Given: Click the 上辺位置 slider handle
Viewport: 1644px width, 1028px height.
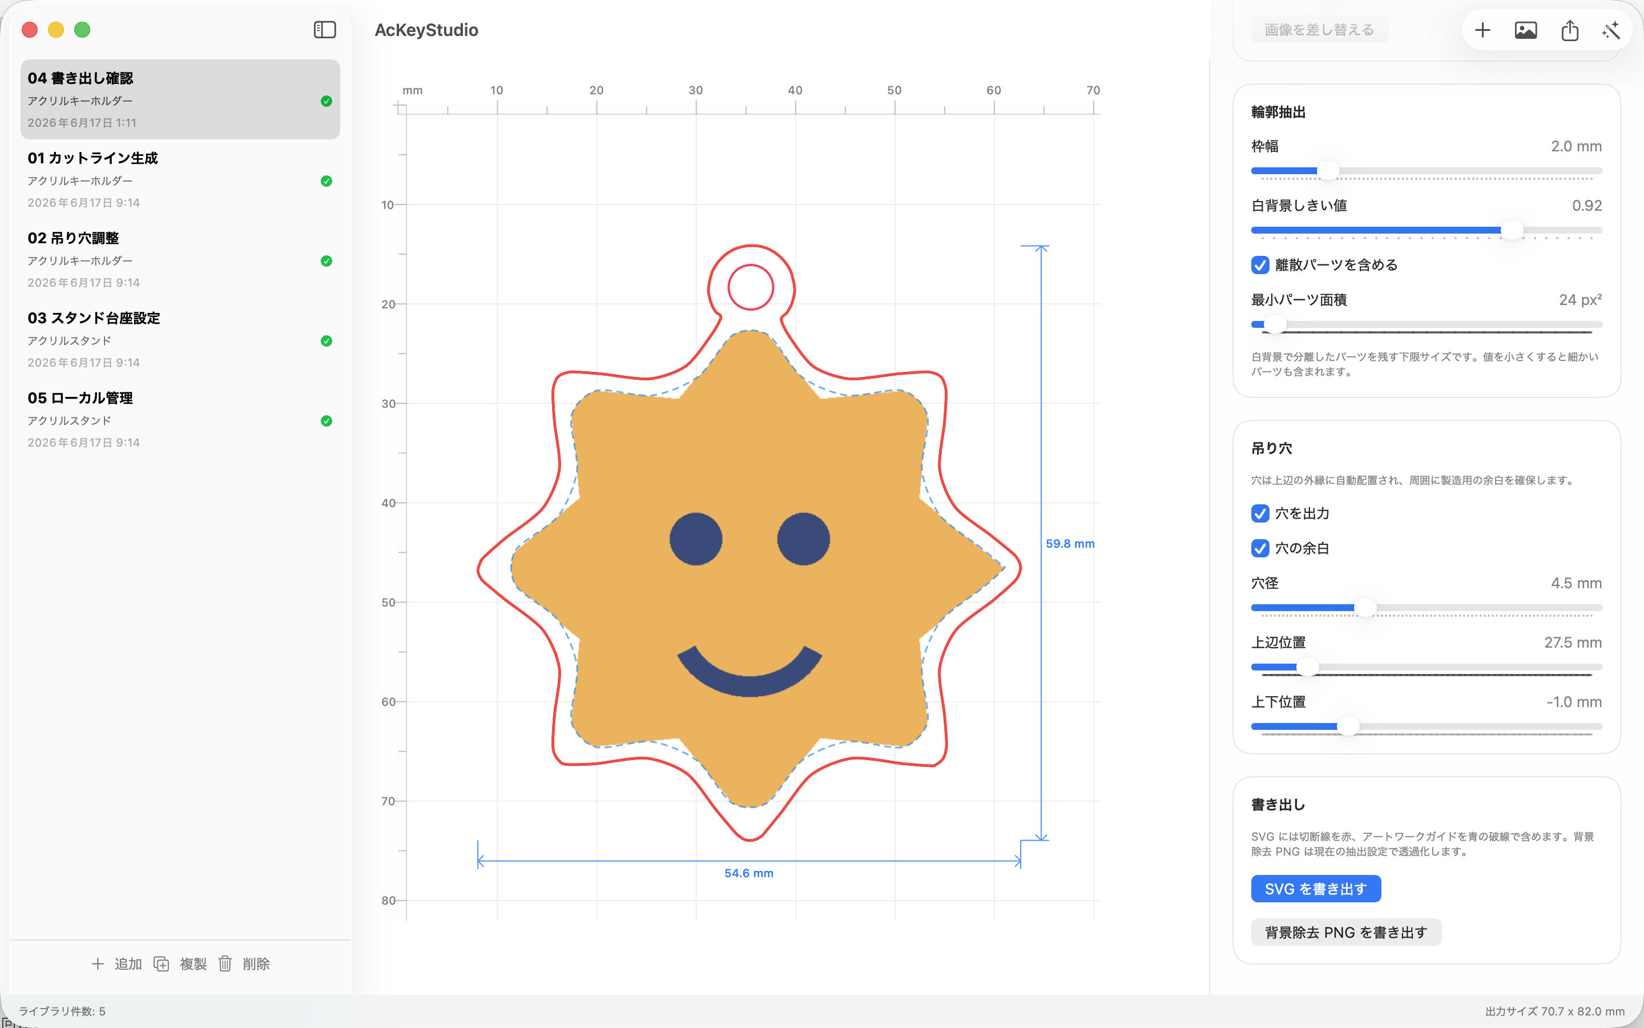Looking at the screenshot, I should coord(1308,667).
